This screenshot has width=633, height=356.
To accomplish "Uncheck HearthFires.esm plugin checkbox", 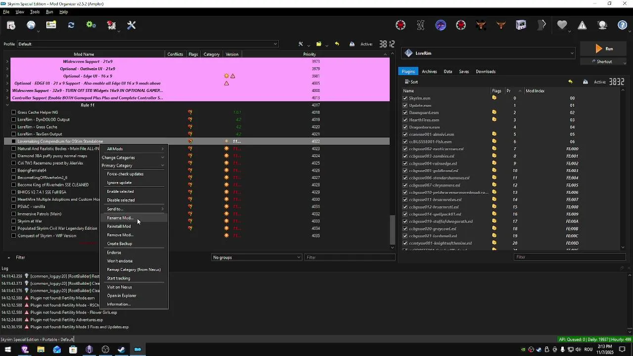I will coord(405,120).
